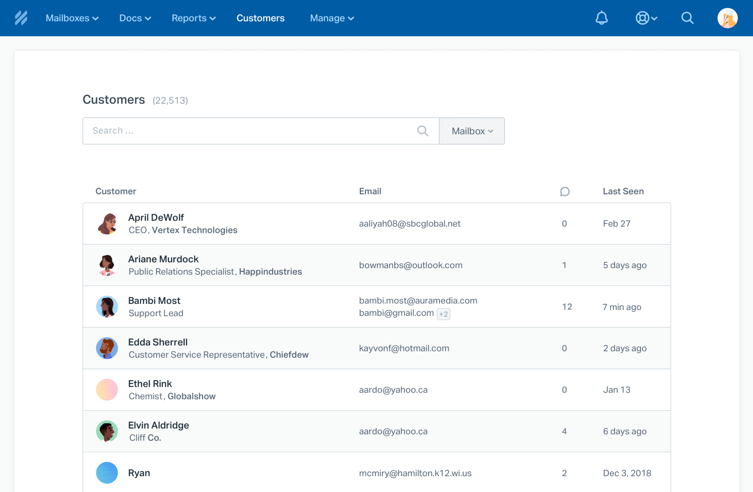The height and width of the screenshot is (492, 753).
Task: Click the '7 min ago' last seen value
Action: tap(622, 307)
